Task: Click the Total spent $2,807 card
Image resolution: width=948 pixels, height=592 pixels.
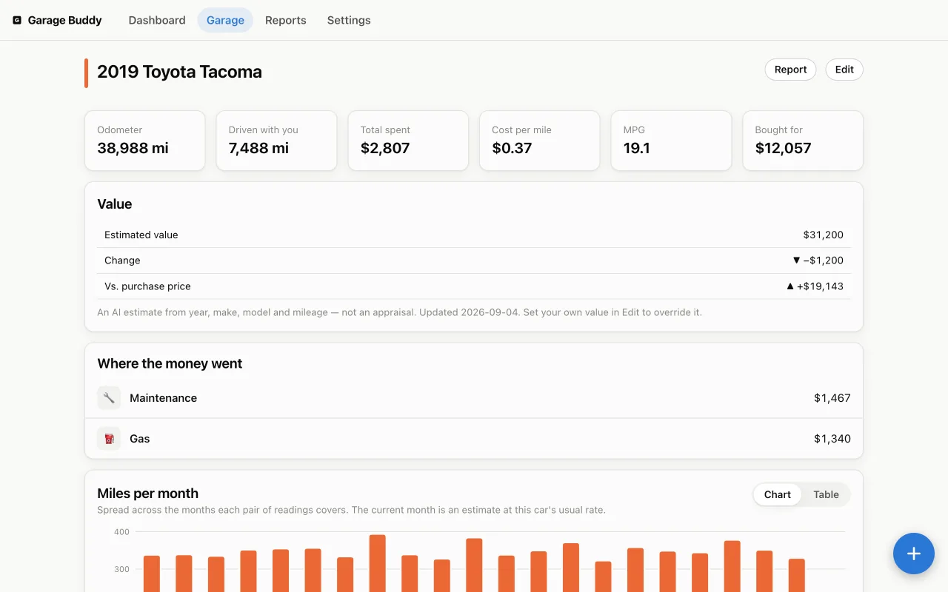Action: point(408,141)
